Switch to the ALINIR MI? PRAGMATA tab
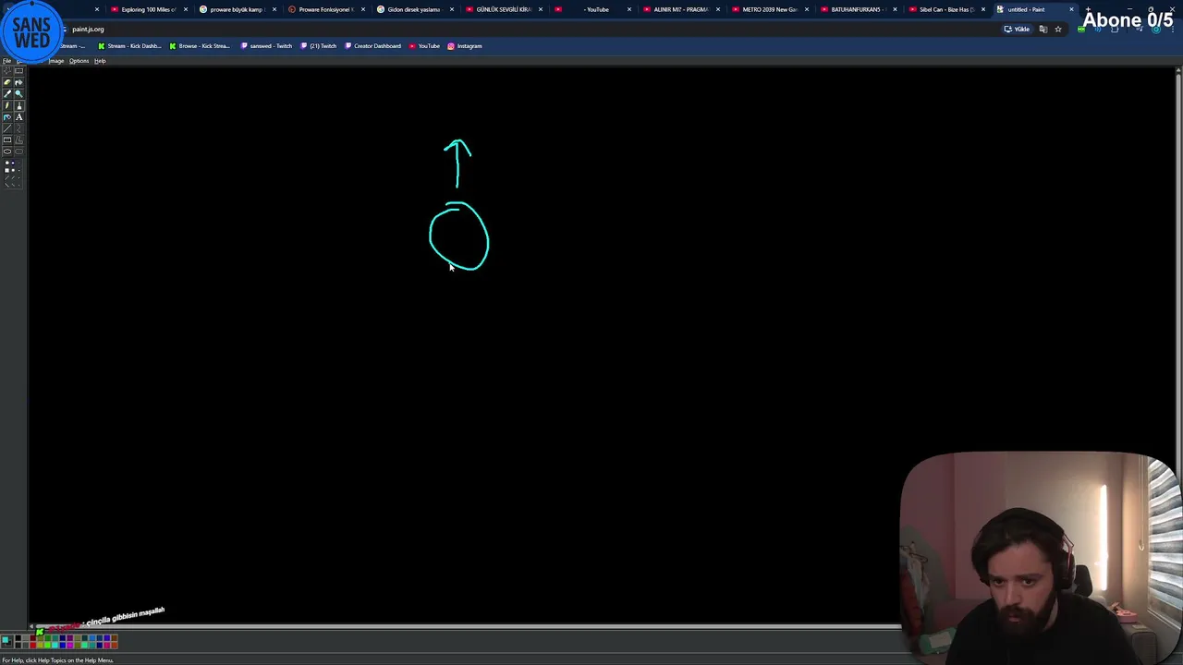This screenshot has width=1183, height=665. coord(680,9)
